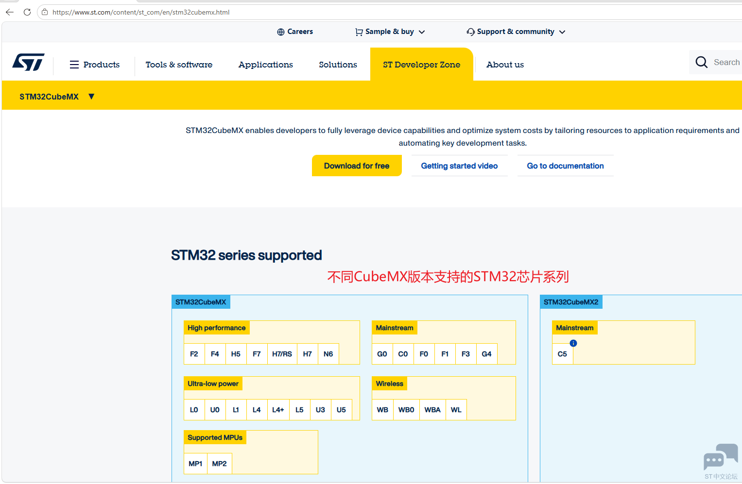Open the ST forum chat bubble icon
The height and width of the screenshot is (484, 742).
[721, 457]
